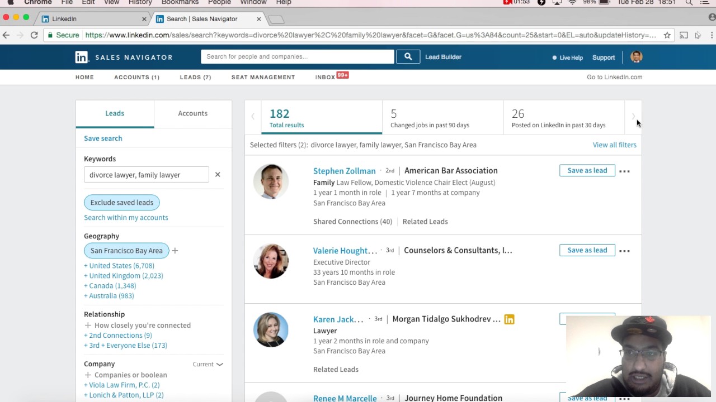Add another geography with the plus icon
The image size is (716, 402).
[175, 251]
